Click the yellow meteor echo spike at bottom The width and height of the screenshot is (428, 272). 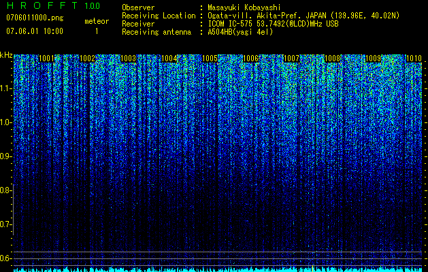tap(312, 268)
